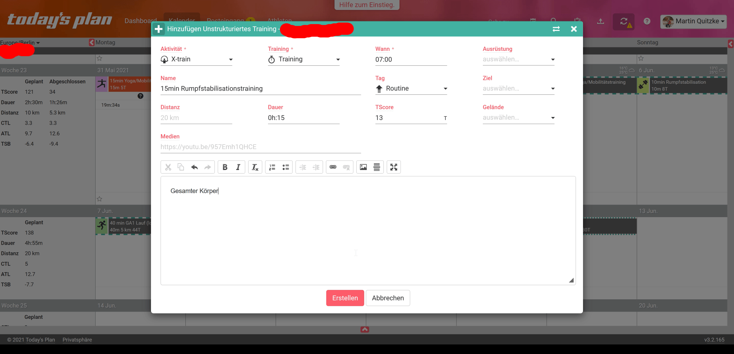Click the swap arrows icon in dialog header
734x354 pixels.
pos(556,29)
